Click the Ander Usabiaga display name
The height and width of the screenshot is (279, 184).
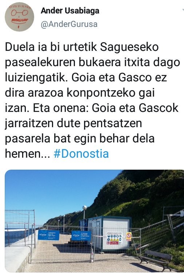point(70,11)
